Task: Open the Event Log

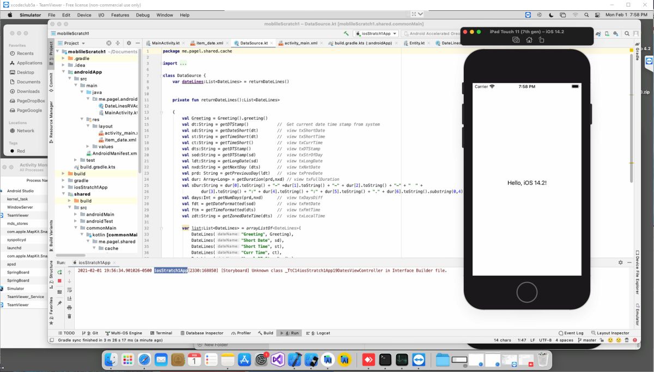Action: [571, 333]
